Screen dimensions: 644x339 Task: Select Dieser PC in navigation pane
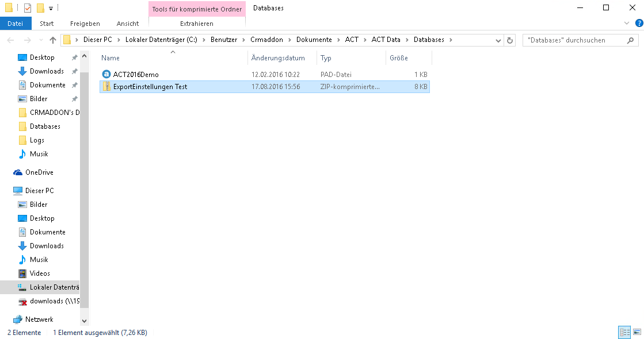[40, 191]
